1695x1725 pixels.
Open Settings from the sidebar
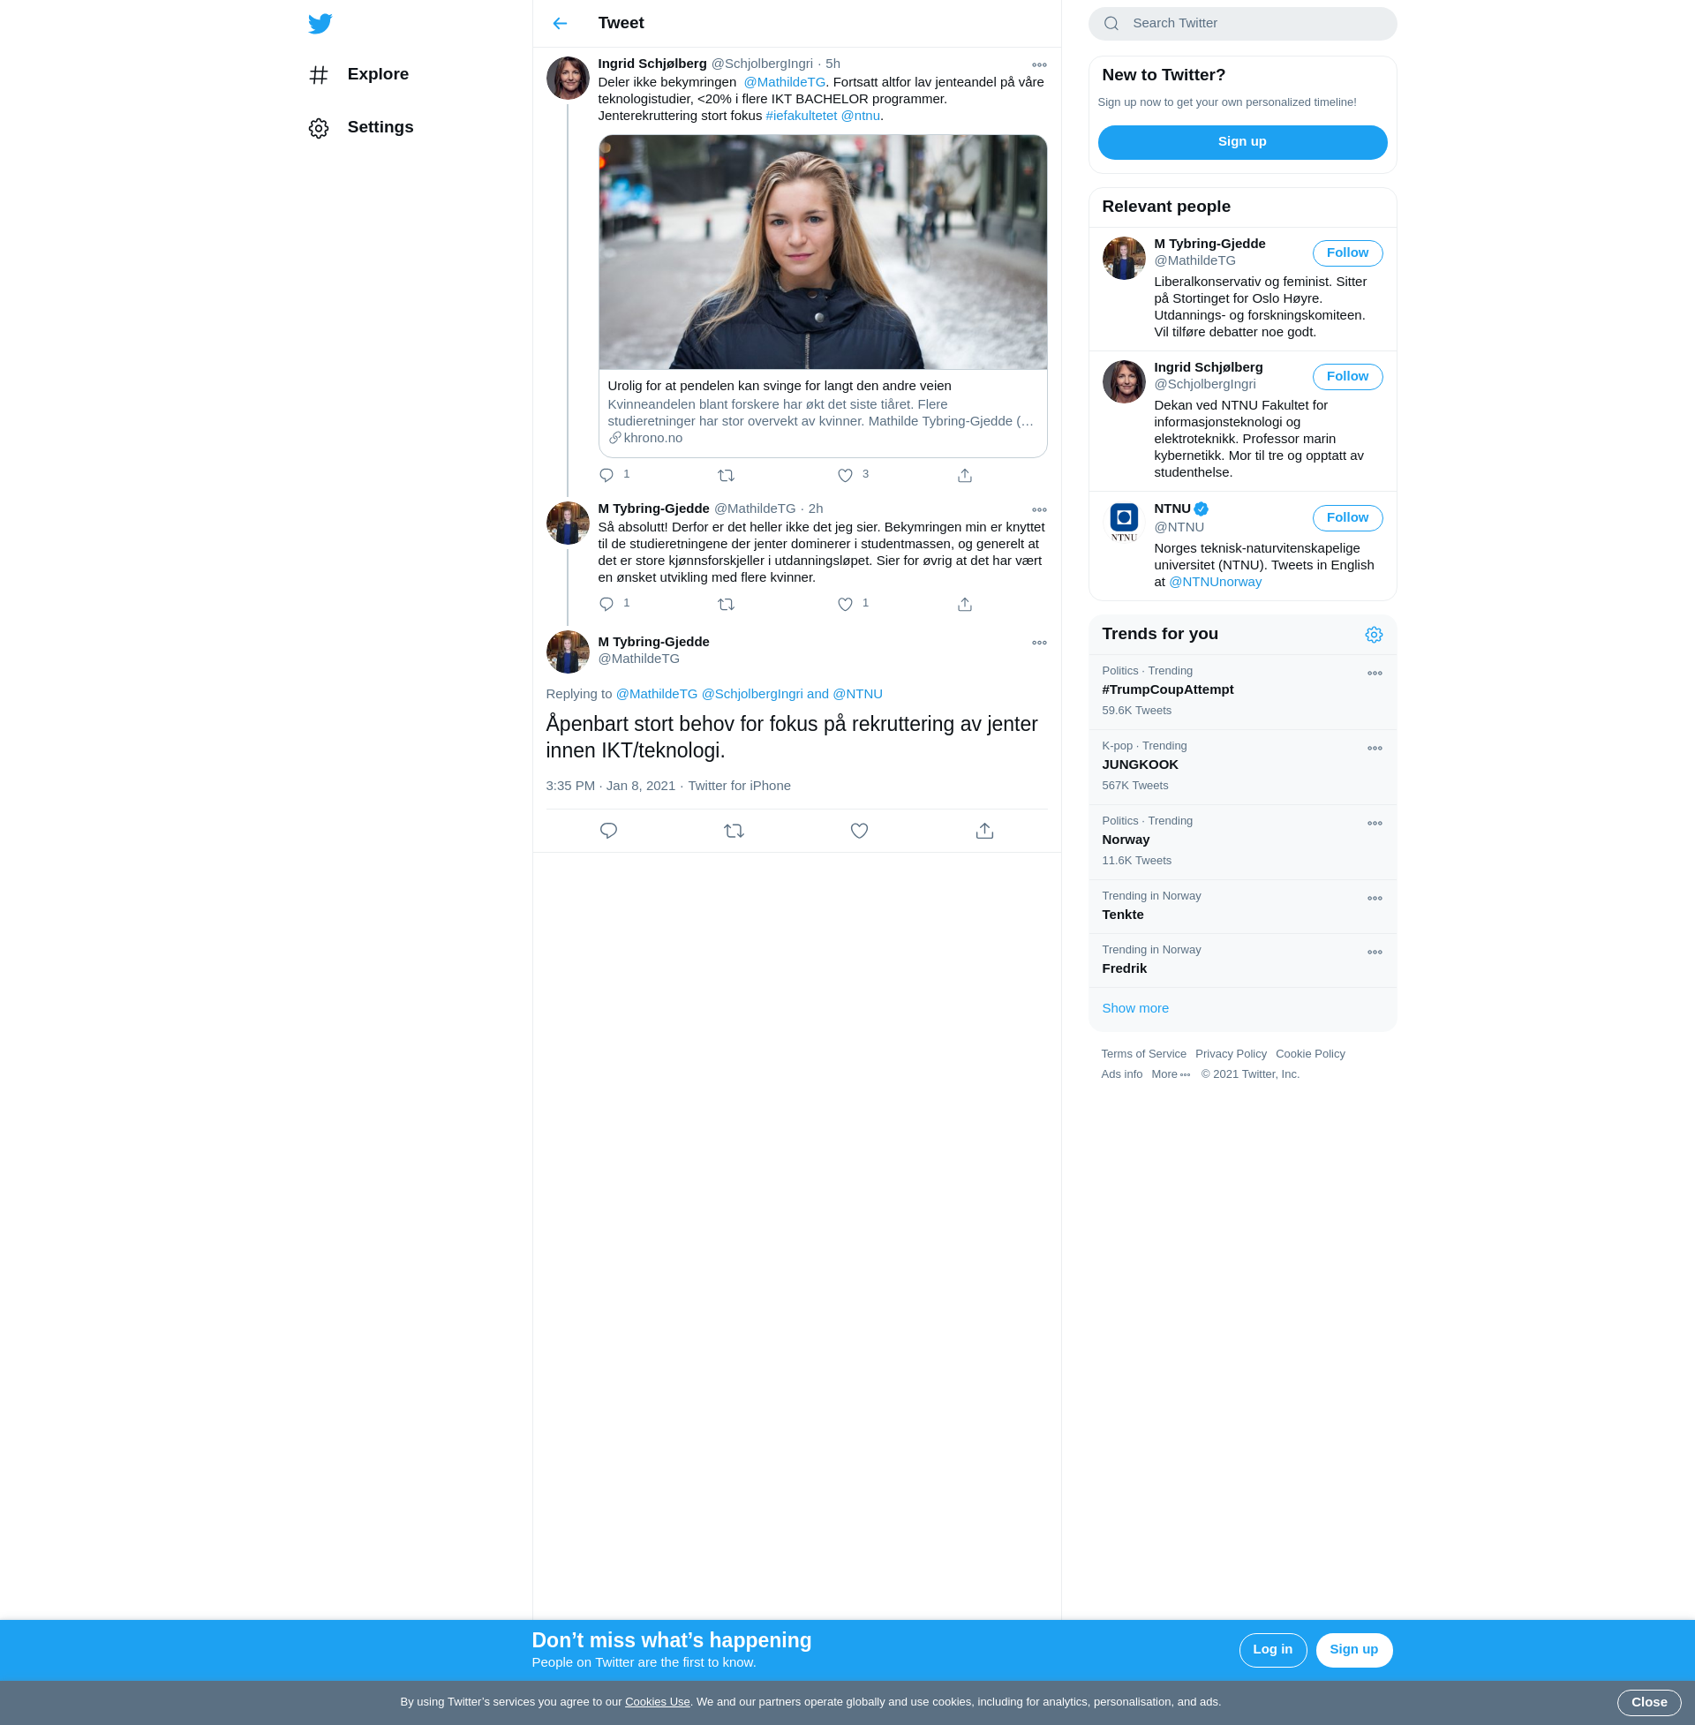pos(360,127)
